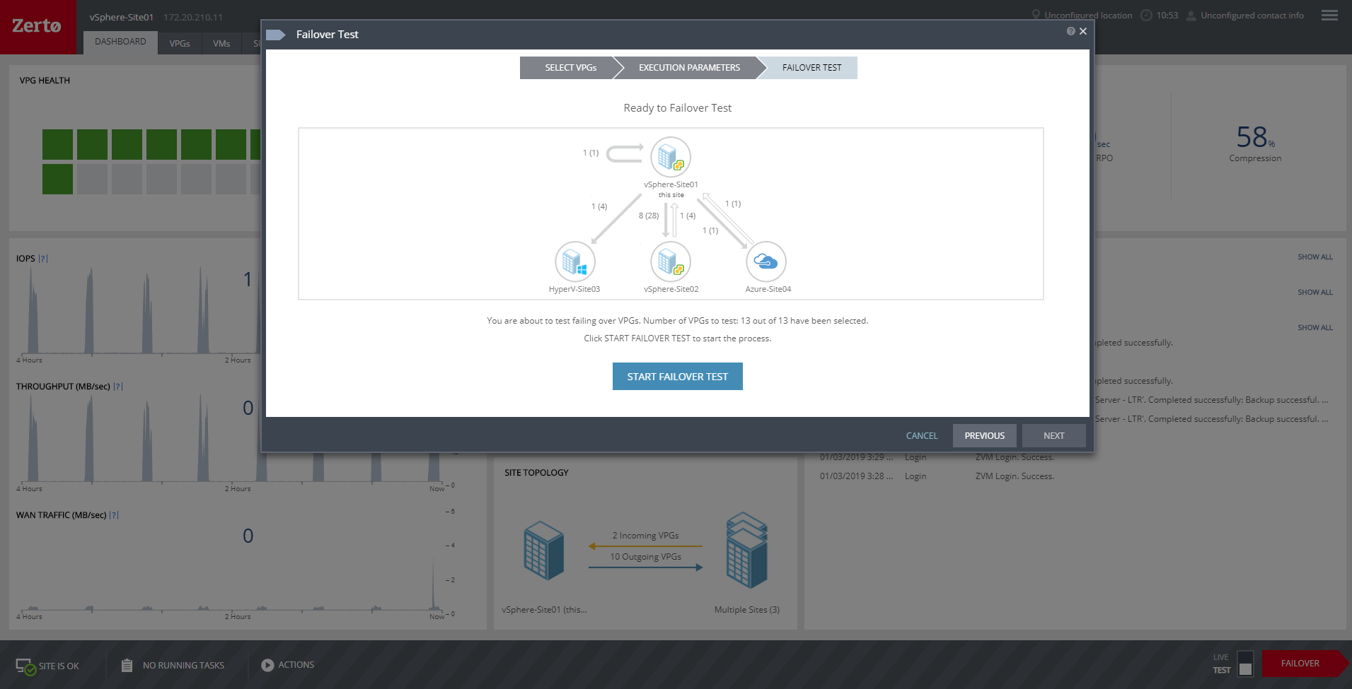
Task: Click the Previous button
Action: point(985,436)
